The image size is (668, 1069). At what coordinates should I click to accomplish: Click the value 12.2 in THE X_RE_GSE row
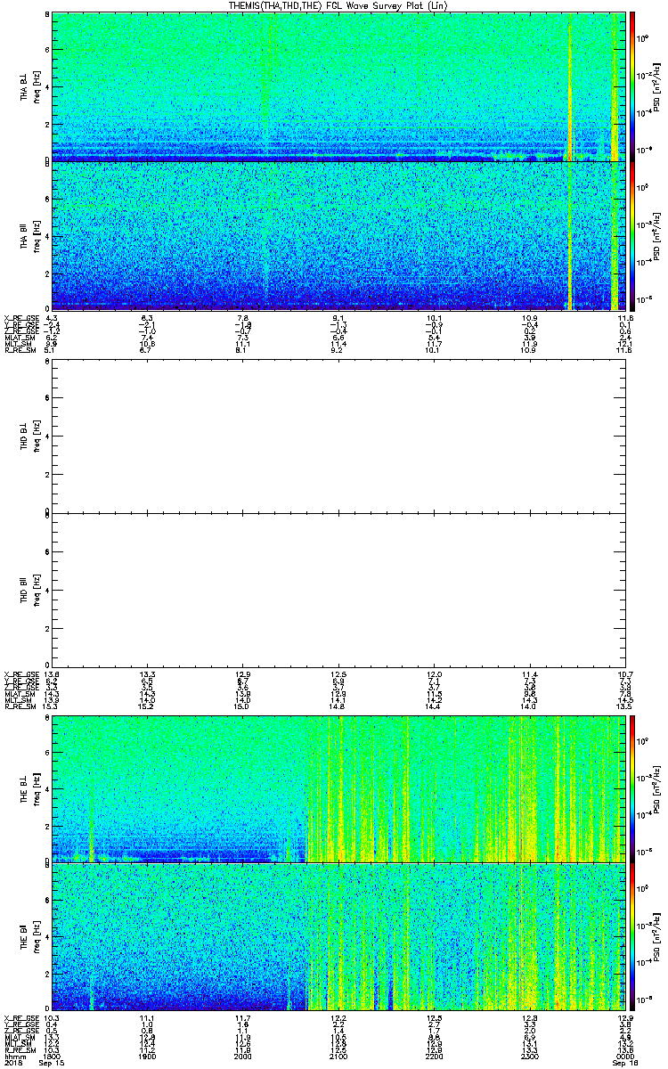(338, 1018)
